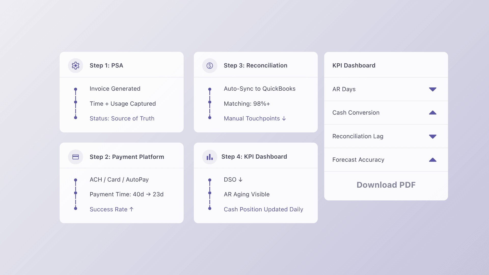The image size is (489, 275).
Task: Click the bar chart icon for Step 4
Action: (210, 157)
